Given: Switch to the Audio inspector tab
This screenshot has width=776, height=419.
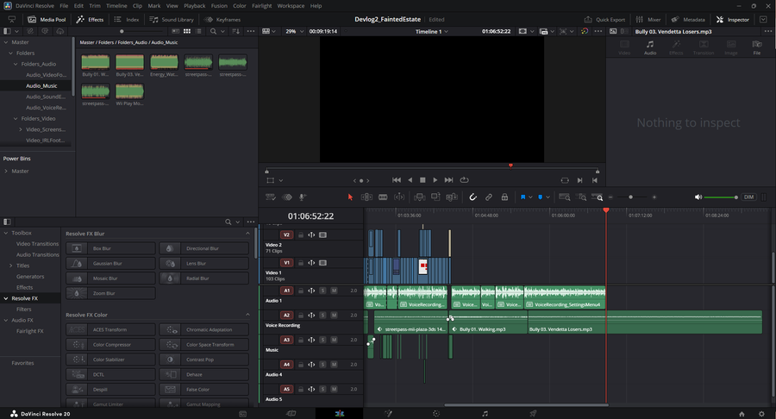Looking at the screenshot, I should (x=650, y=48).
